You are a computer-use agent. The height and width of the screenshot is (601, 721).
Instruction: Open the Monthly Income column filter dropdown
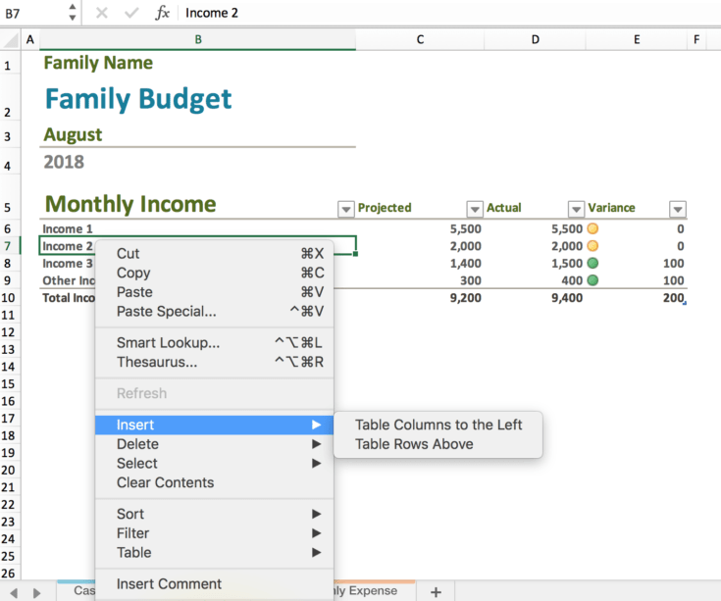click(x=345, y=209)
